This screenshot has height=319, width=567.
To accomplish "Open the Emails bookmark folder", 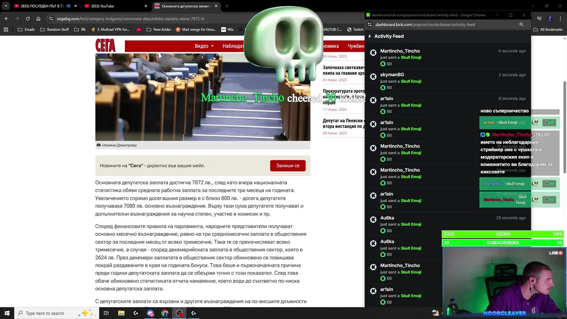I will point(26,29).
